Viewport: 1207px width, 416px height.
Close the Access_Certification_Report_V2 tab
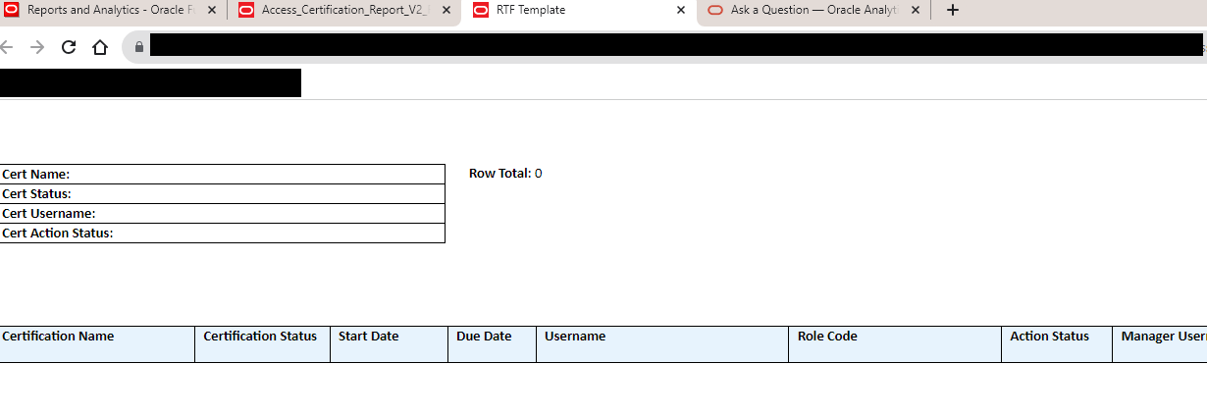point(446,10)
